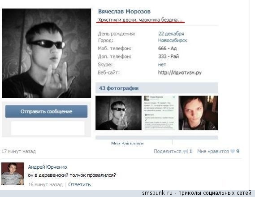
Task: Click the Мои Закладки section link
Action: [127, 143]
